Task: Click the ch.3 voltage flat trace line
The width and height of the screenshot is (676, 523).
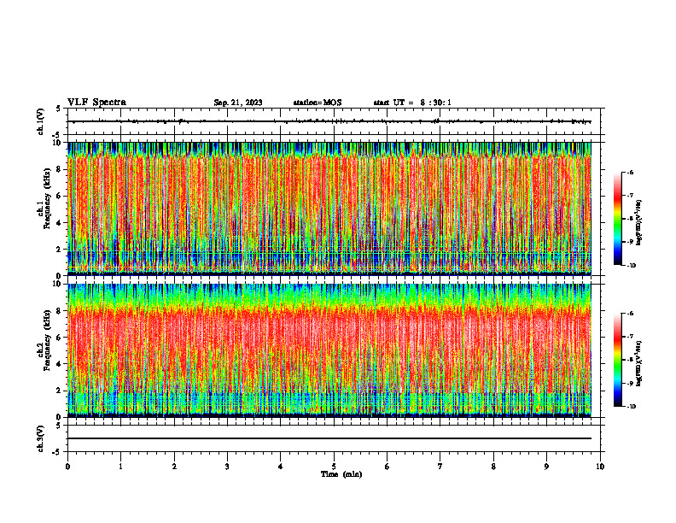Action: click(x=329, y=438)
